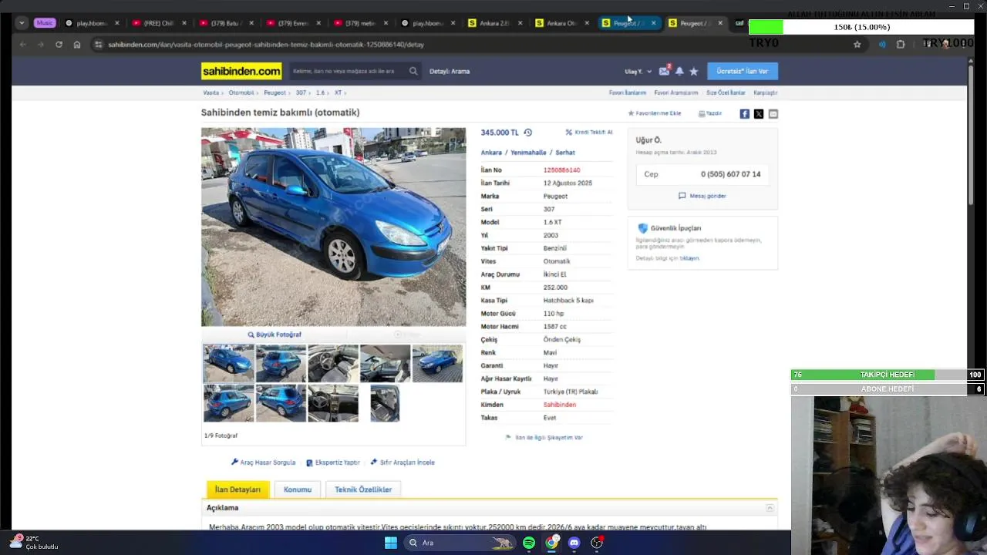Click the search magnifier icon in site header

point(413,71)
